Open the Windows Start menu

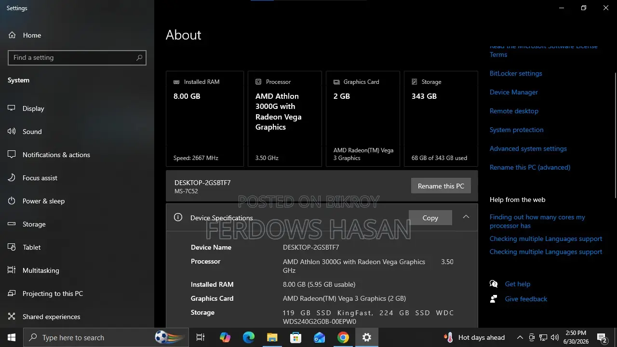click(x=12, y=337)
